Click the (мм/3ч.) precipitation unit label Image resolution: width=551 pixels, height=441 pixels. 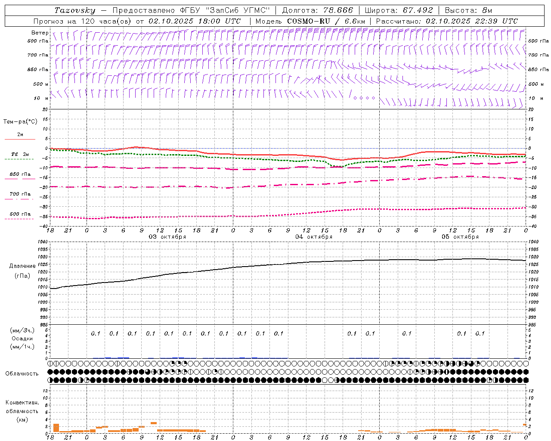coord(22,330)
